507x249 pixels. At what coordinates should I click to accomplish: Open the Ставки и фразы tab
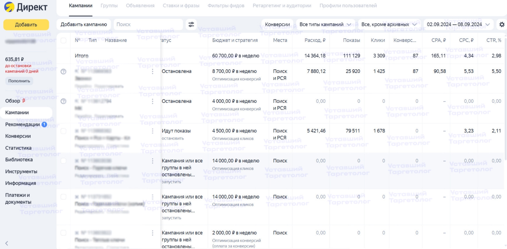pyautogui.click(x=181, y=6)
